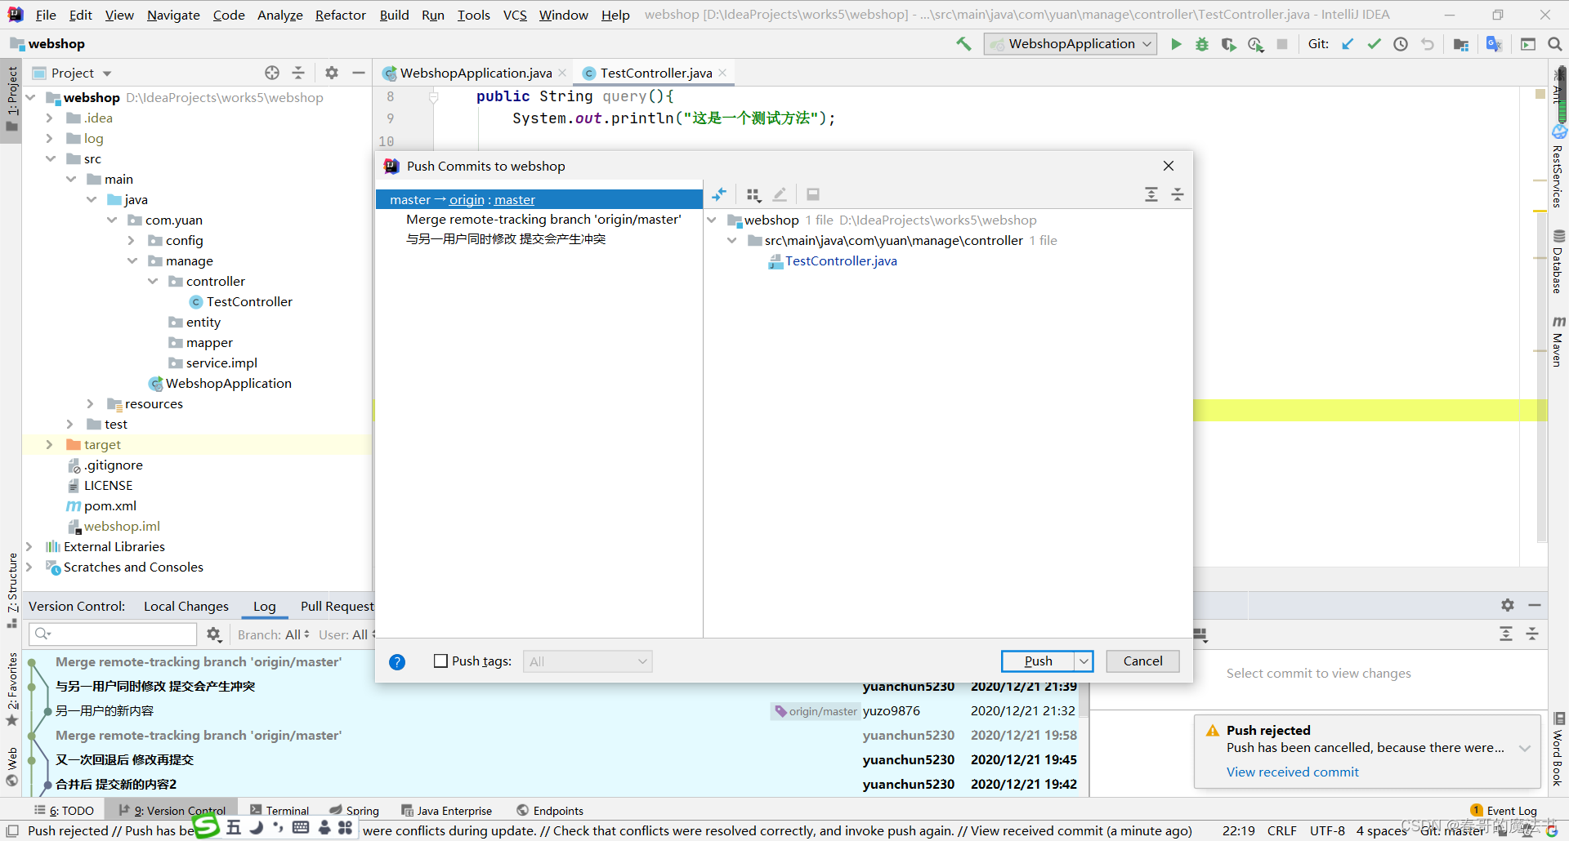Open the Branch: All filter dropdown
Viewport: 1569px width, 841px height.
tap(274, 634)
